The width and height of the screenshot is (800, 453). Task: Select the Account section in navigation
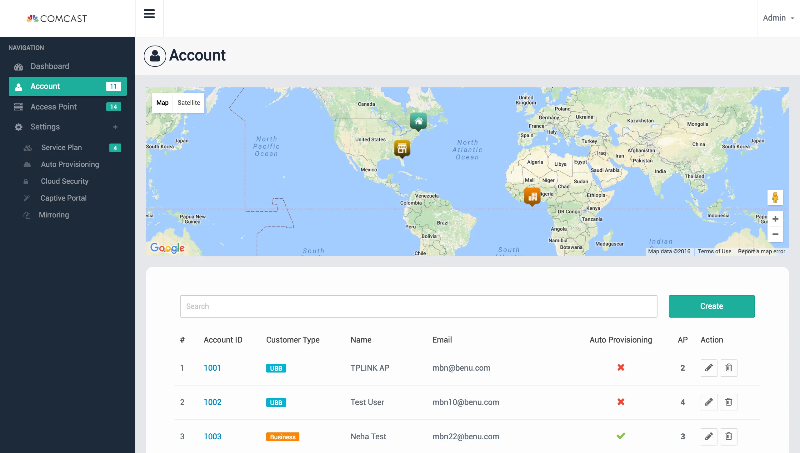tap(45, 86)
